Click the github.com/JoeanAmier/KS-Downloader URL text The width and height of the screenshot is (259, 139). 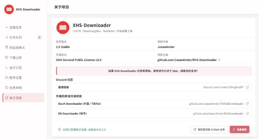tap(218, 113)
